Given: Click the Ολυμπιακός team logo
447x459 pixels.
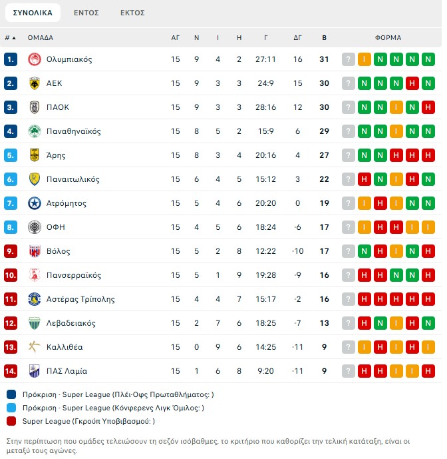Looking at the screenshot, I should click(x=35, y=59).
